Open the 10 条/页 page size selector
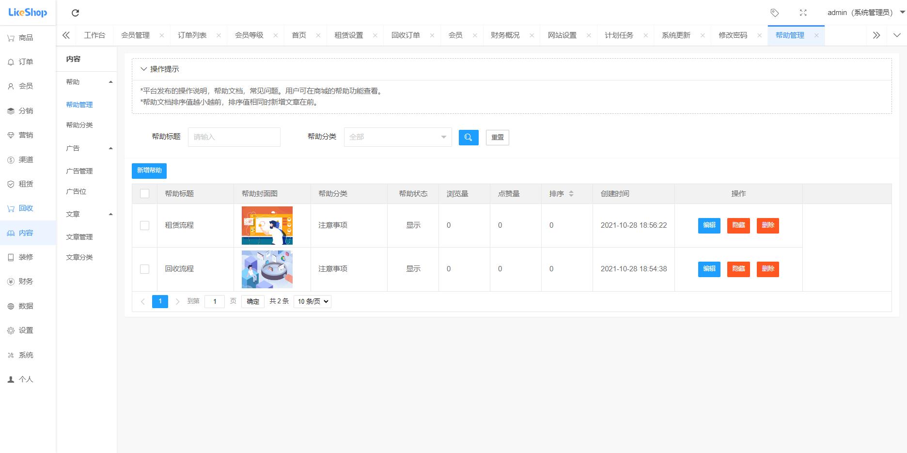 tap(313, 301)
